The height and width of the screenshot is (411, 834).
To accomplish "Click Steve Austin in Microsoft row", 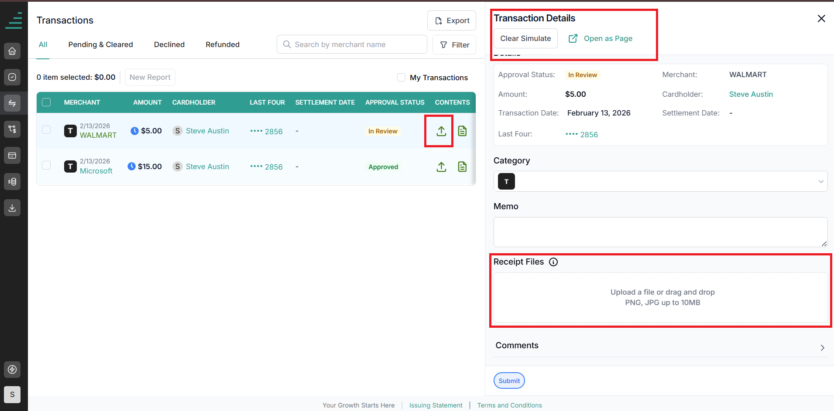I will 207,166.
